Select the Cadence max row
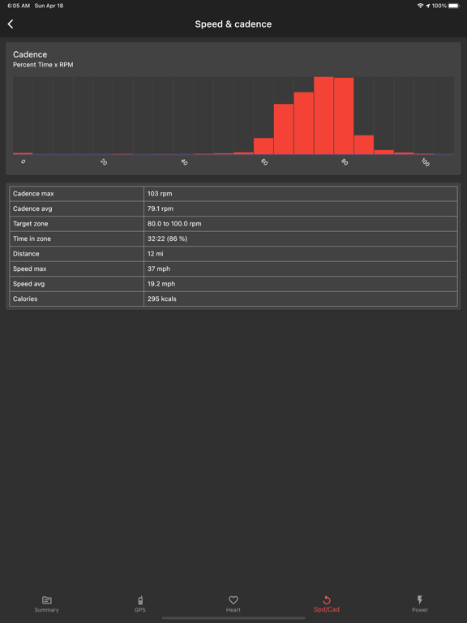 pos(233,194)
